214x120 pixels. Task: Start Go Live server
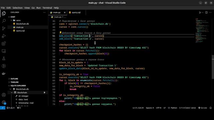pyautogui.click(x=203, y=108)
